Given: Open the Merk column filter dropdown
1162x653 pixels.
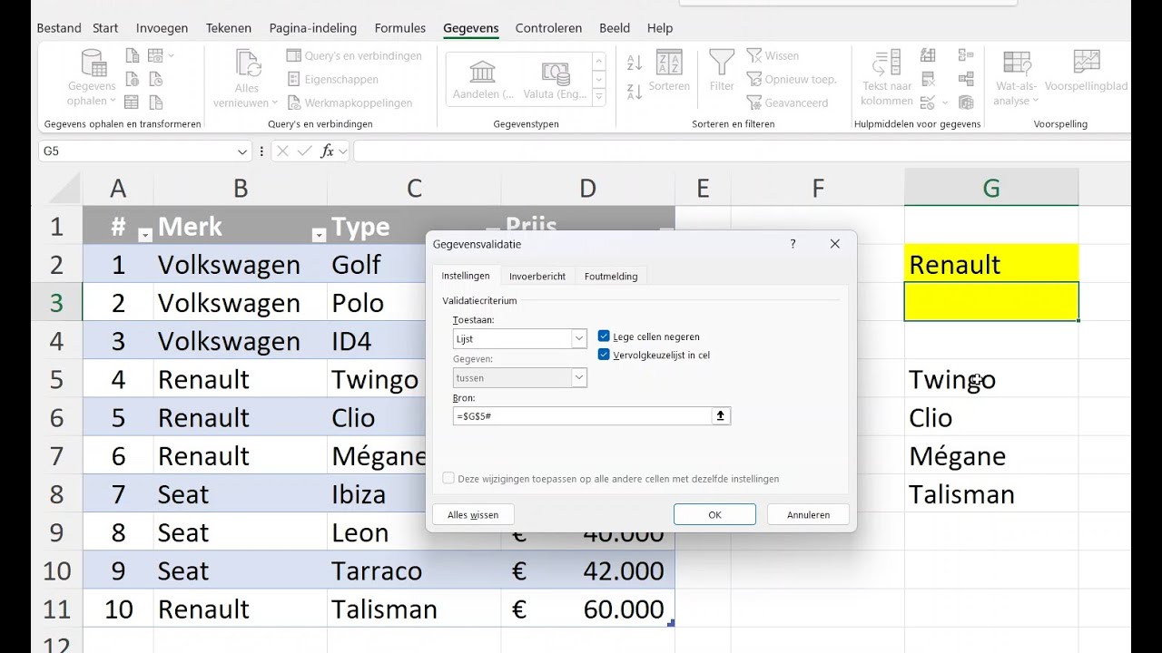Looking at the screenshot, I should coord(319,235).
